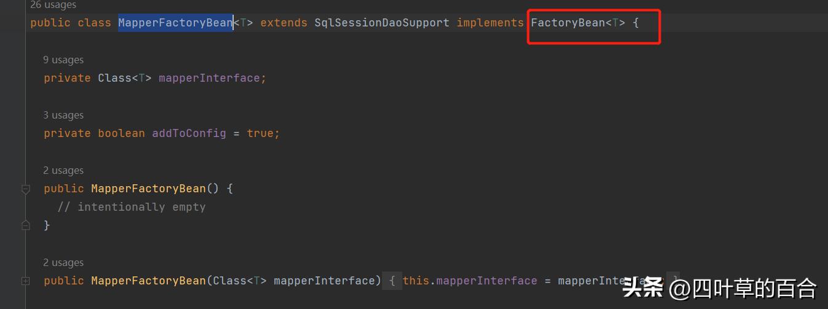
Task: Click the folded opening brace placeholder
Action: pos(392,281)
